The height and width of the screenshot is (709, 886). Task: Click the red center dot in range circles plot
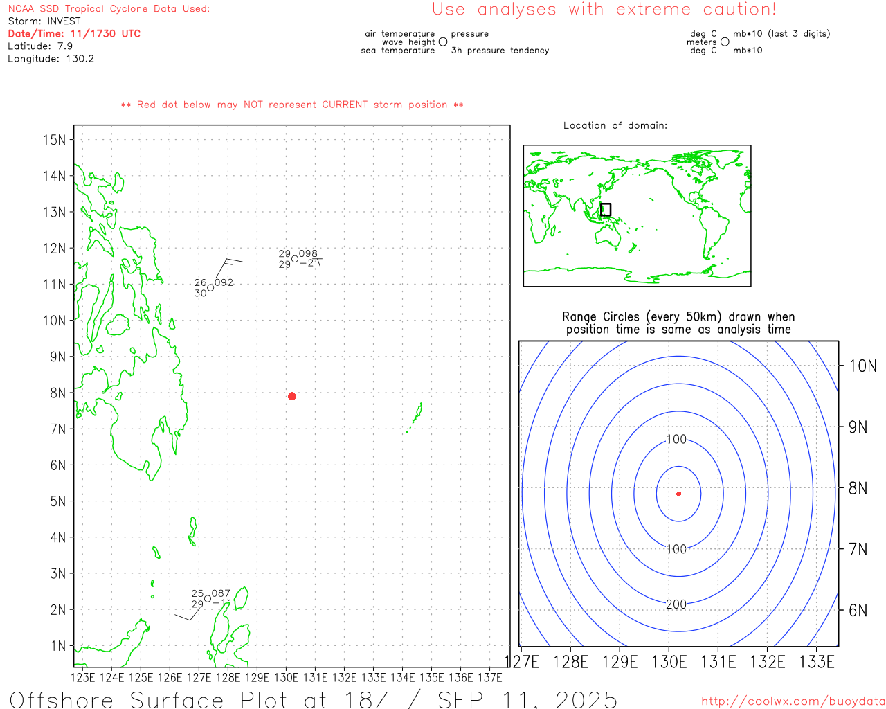click(x=678, y=494)
